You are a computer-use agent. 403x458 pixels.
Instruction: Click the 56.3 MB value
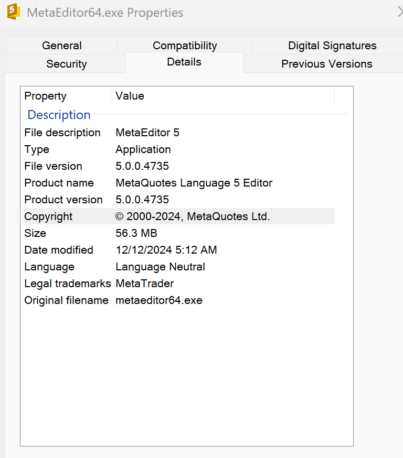click(136, 233)
